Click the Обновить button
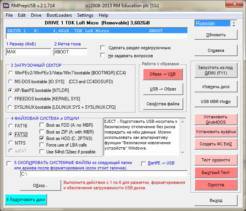This screenshot has width=246, height=211. coord(216,35)
